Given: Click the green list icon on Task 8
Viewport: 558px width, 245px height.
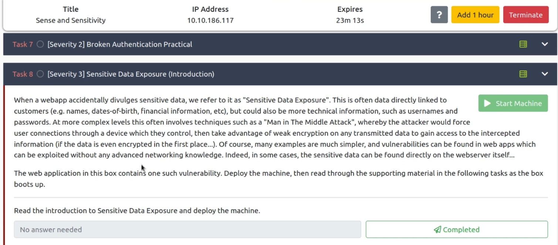Looking at the screenshot, I should coord(523,74).
